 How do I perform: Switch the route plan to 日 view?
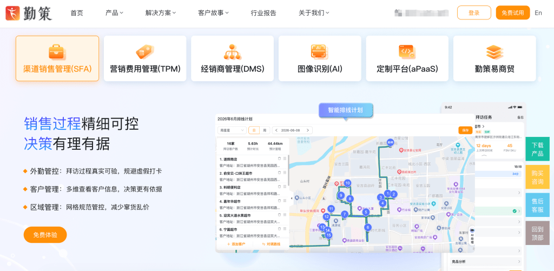pos(254,130)
